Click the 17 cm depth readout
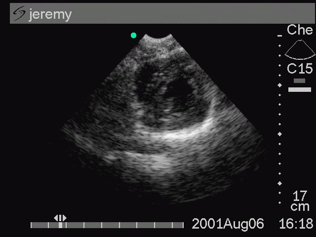This screenshot has height=237, width=316. coord(300,201)
